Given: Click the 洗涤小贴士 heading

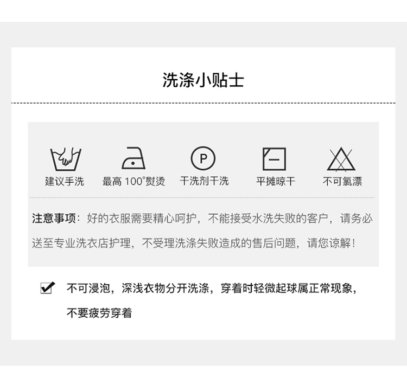Looking at the screenshot, I should pyautogui.click(x=203, y=80).
